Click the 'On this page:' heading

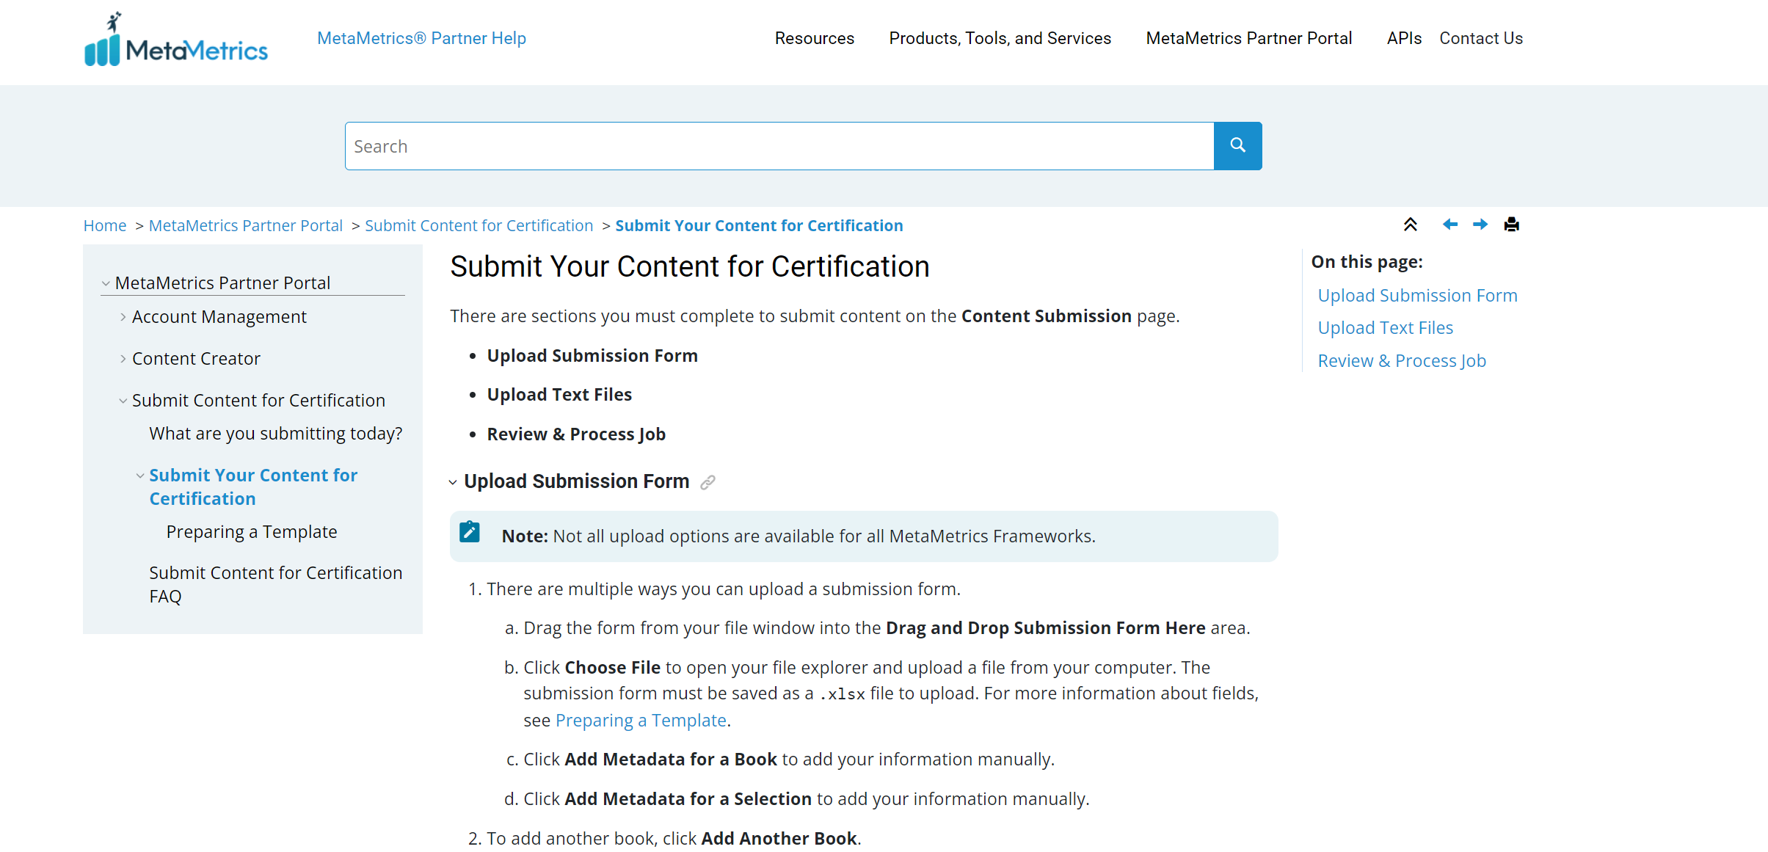pyautogui.click(x=1367, y=262)
